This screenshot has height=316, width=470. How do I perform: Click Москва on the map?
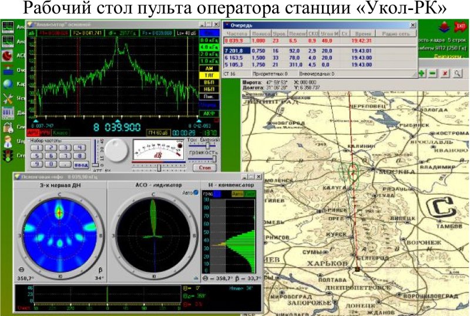coord(397,172)
